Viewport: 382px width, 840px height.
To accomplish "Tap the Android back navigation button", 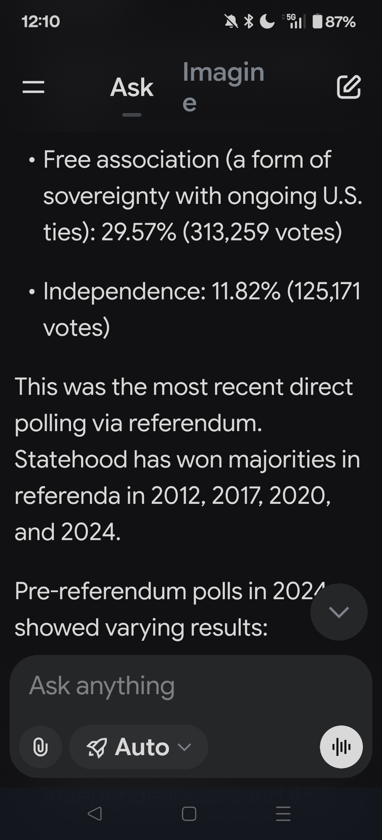I will (x=95, y=814).
